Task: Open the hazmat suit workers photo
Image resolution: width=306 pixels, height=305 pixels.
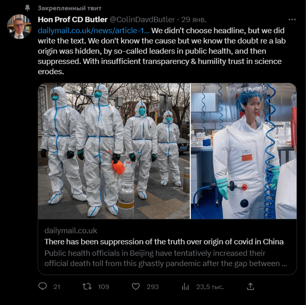Action: pyautogui.click(x=114, y=151)
